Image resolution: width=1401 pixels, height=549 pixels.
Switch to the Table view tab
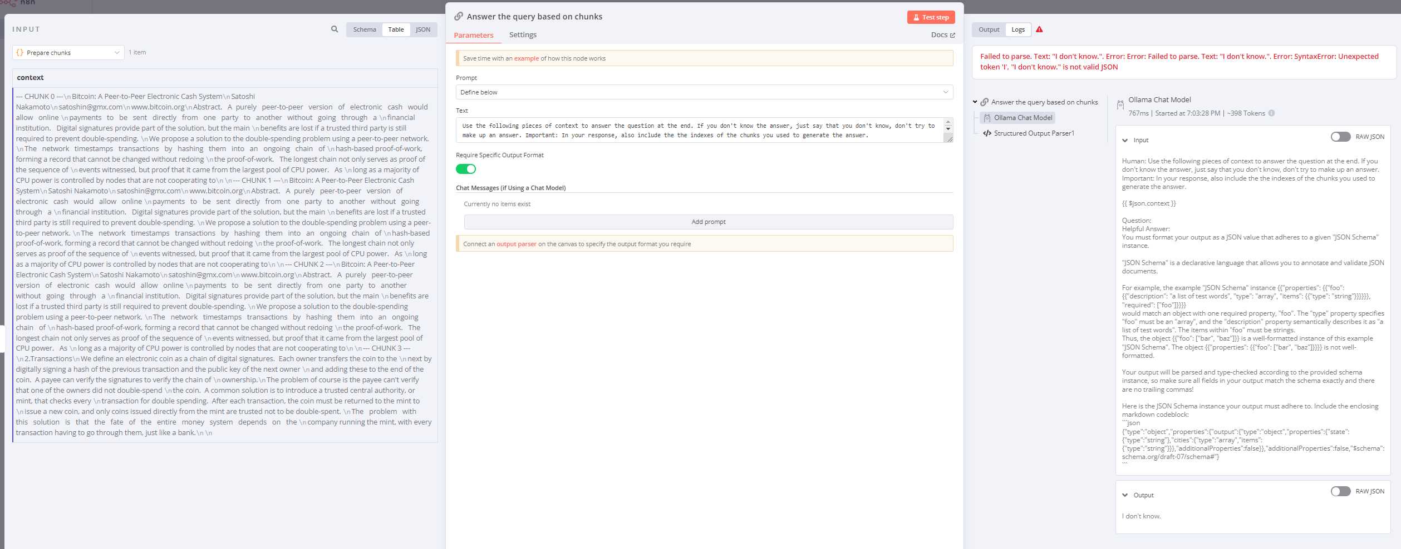(x=396, y=29)
